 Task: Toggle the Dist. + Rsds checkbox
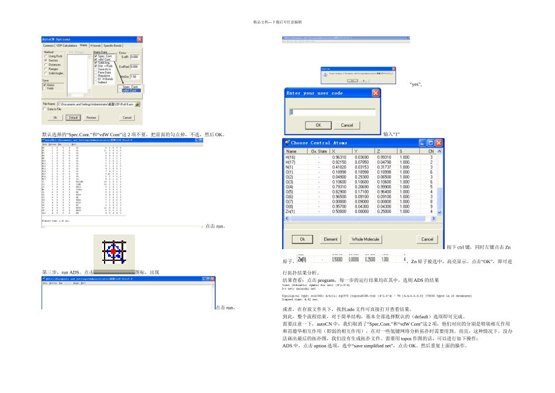coord(96,66)
